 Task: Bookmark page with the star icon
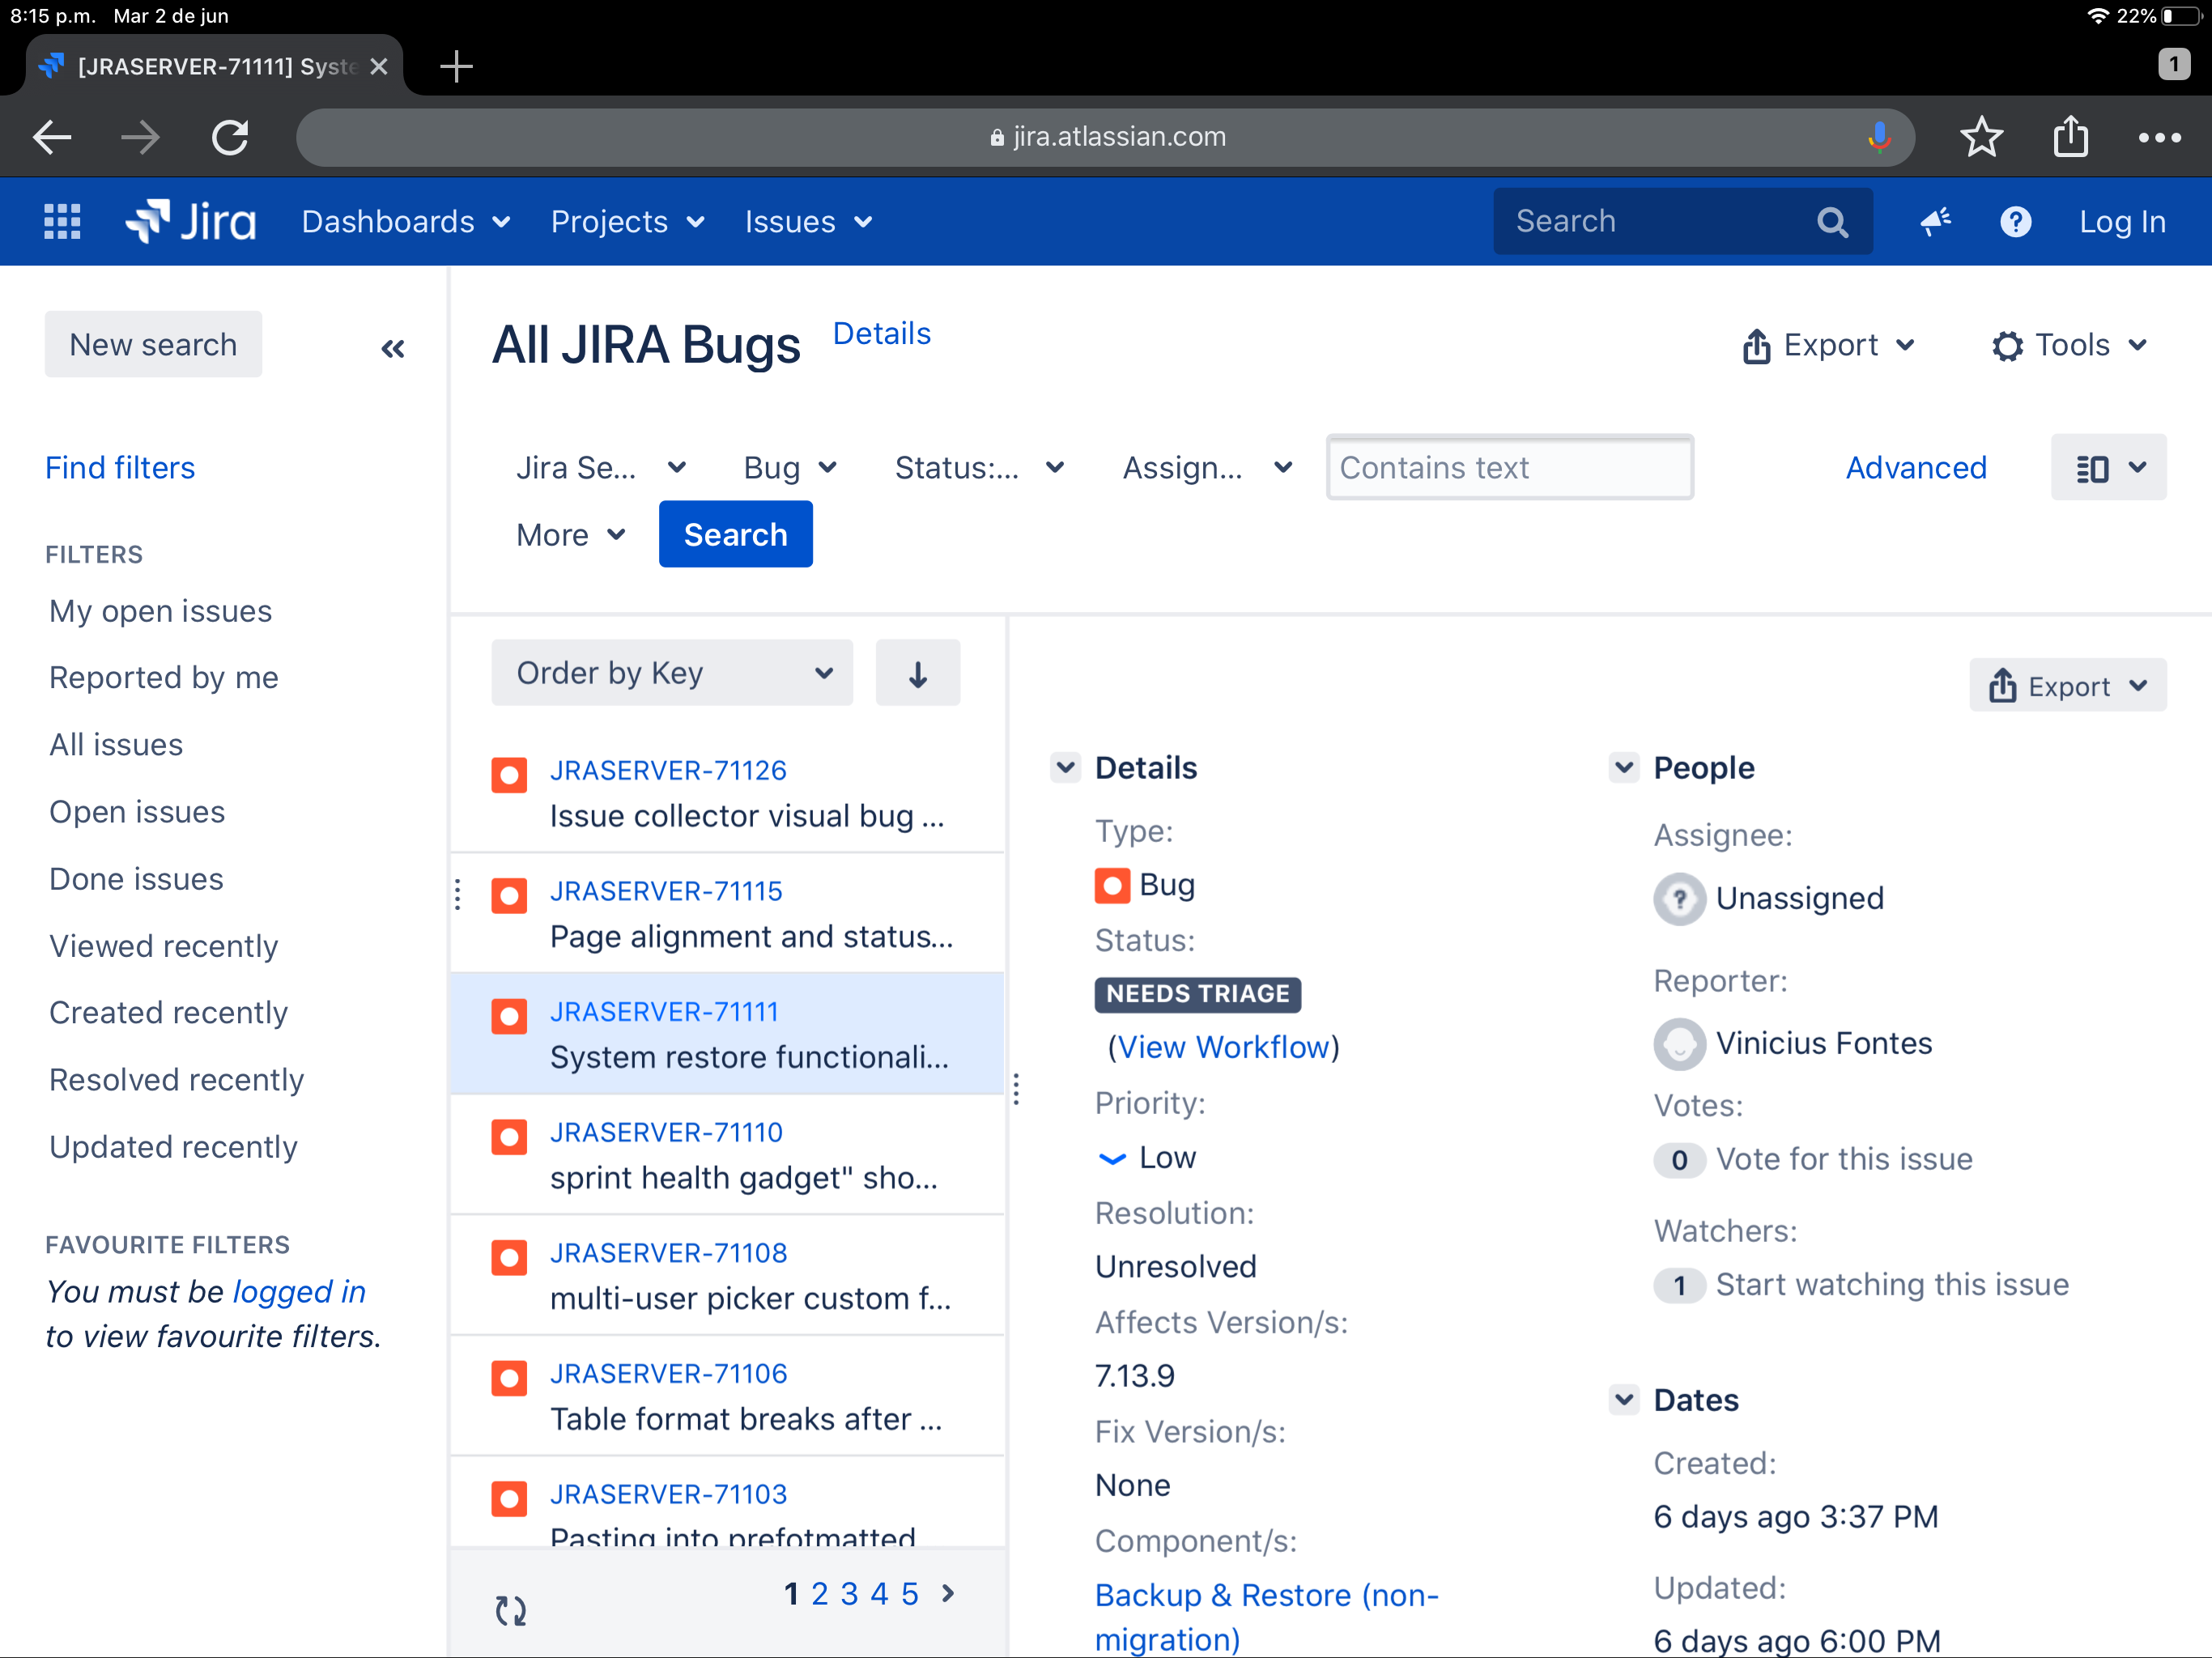click(x=1981, y=137)
